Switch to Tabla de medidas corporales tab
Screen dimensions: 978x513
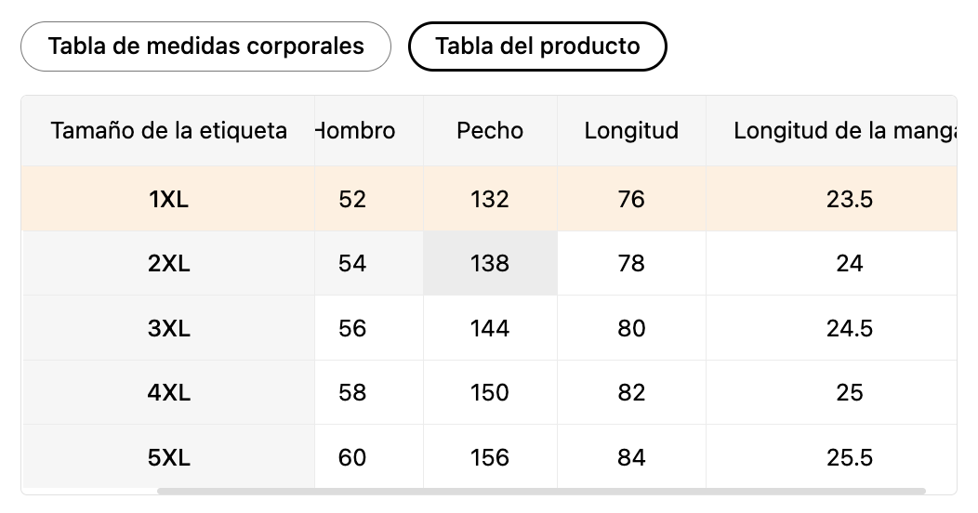[205, 46]
